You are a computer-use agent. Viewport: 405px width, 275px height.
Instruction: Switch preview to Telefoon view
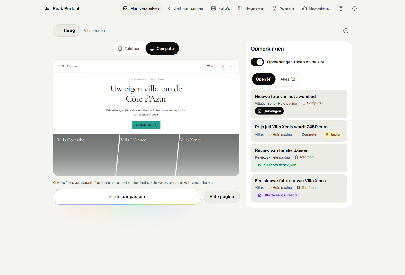129,49
